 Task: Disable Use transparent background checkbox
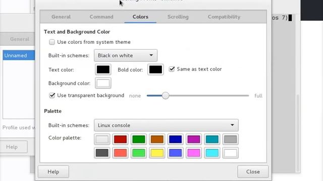point(52,96)
